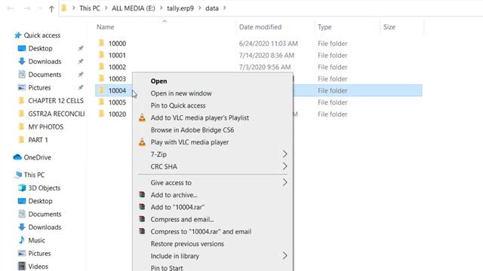Viewport: 483px width, 271px height.
Task: Sort by Date modified column header
Action: pos(260,27)
